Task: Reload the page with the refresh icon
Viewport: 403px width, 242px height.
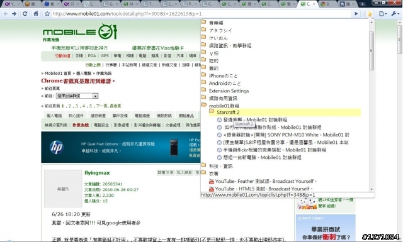Action: (25, 14)
